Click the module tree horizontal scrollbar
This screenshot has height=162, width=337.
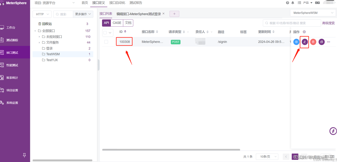(x=62, y=160)
